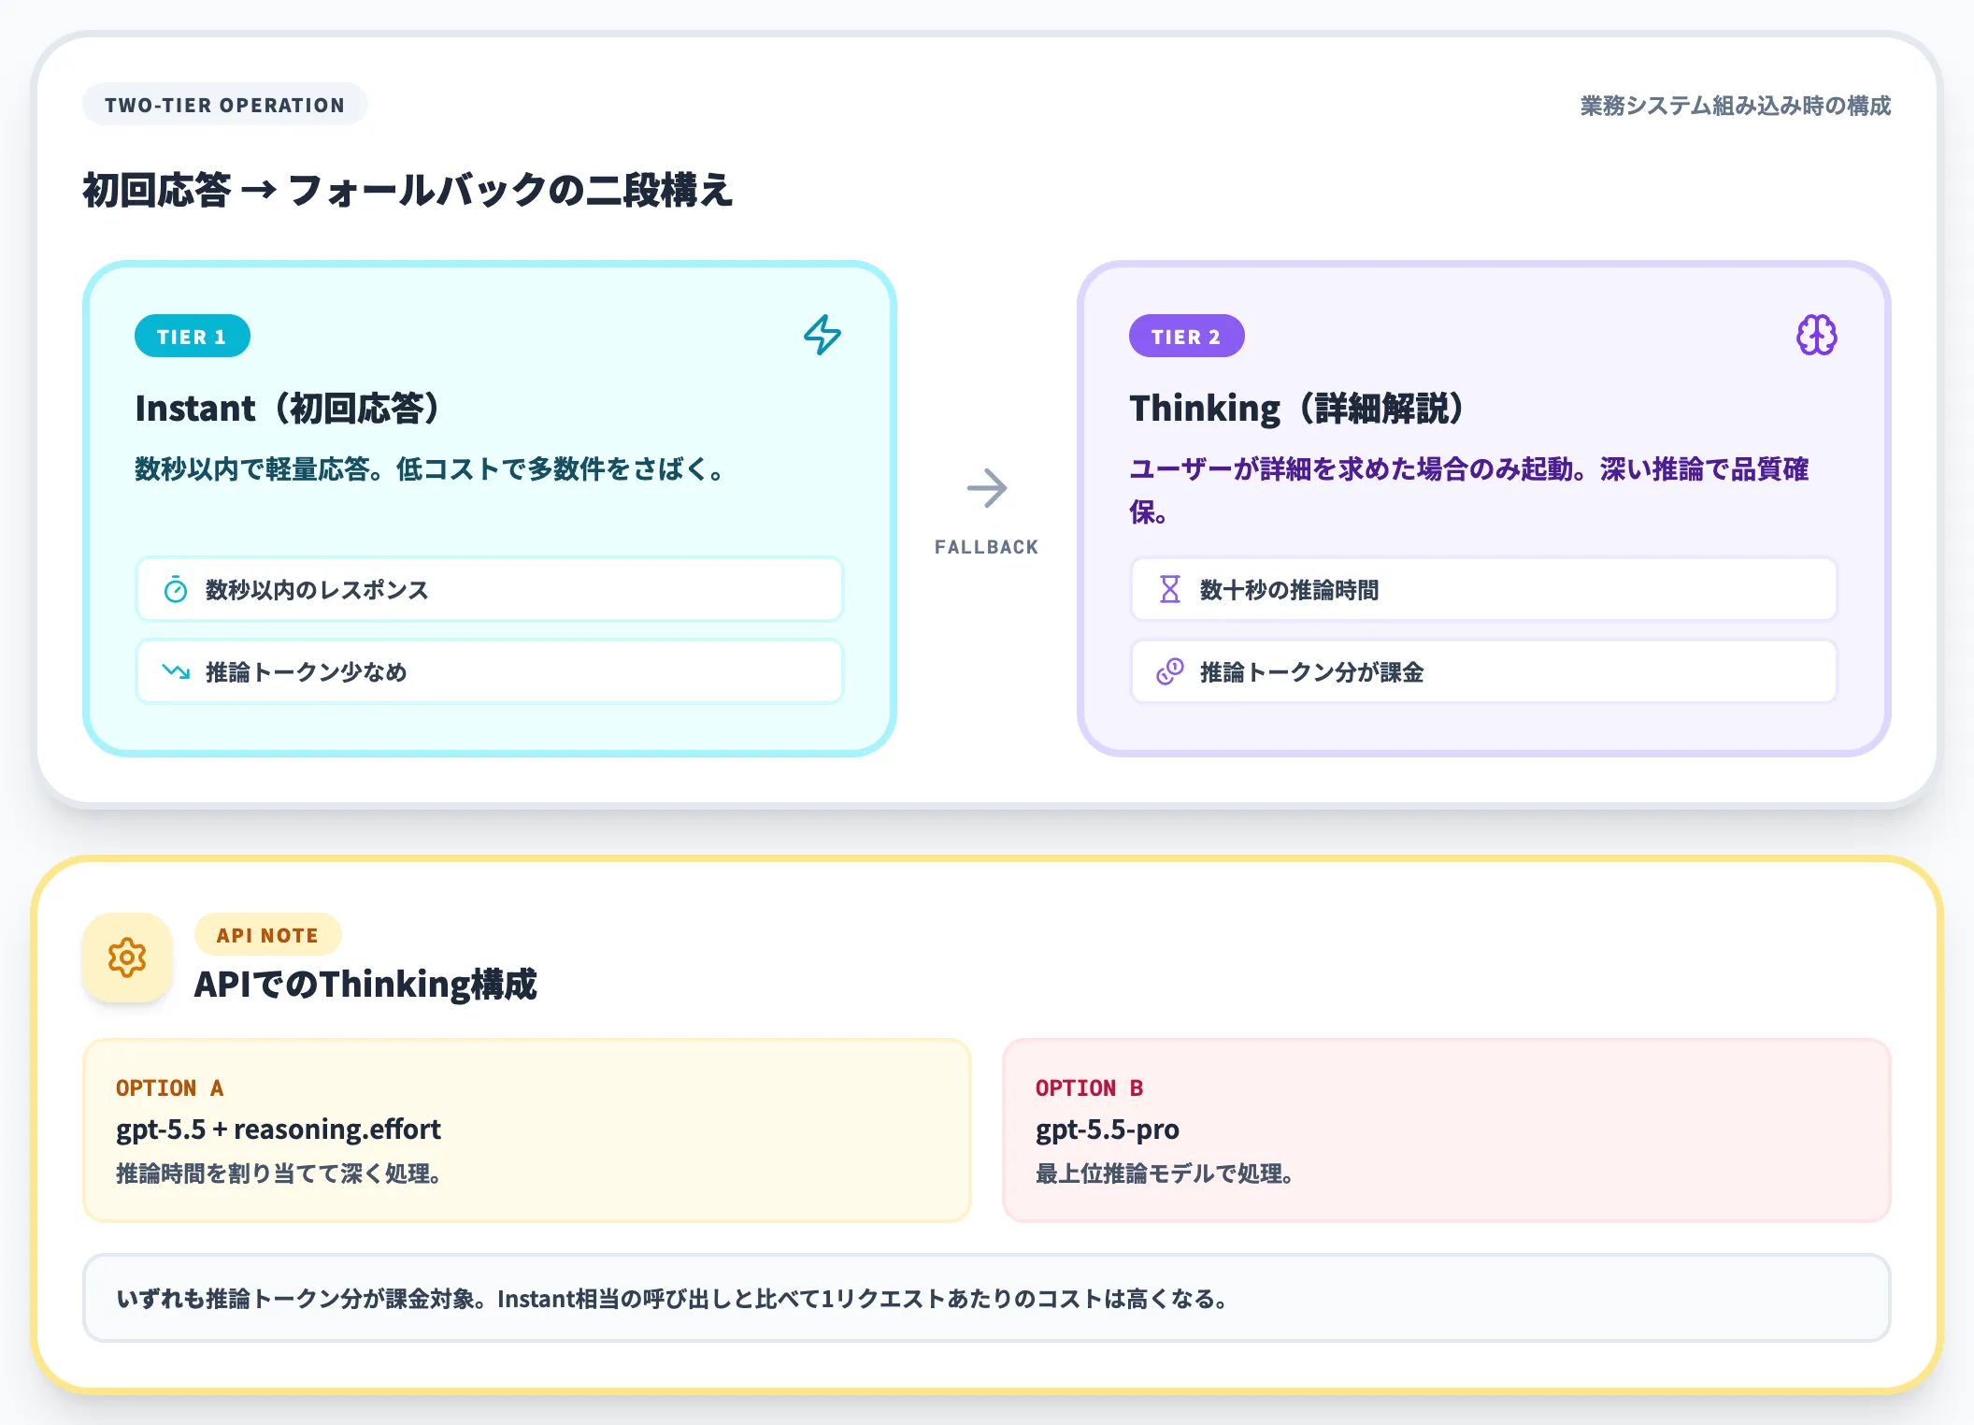Select the 推論トークン分が課金 row
Image resolution: width=1974 pixels, height=1425 pixels.
[1484, 671]
